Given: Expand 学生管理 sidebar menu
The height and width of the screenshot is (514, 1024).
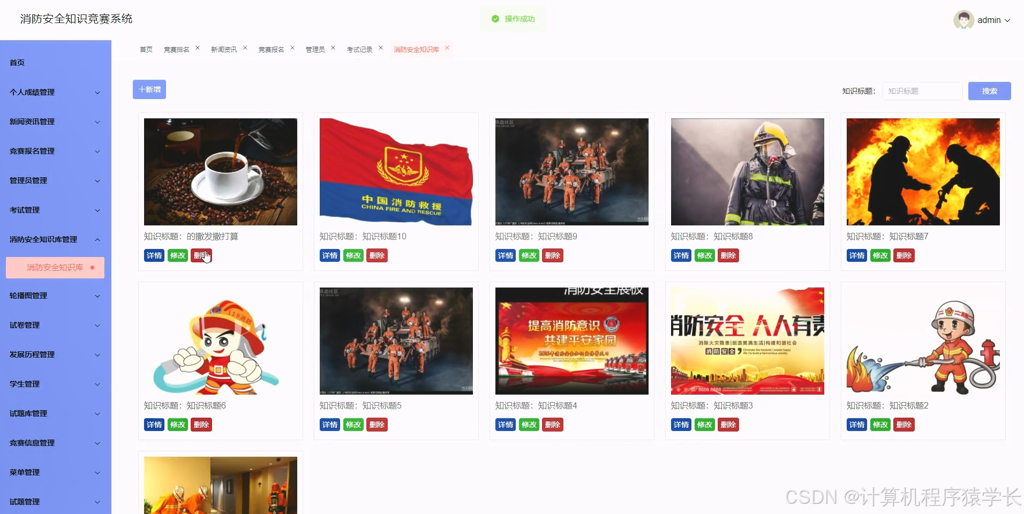Looking at the screenshot, I should tap(56, 384).
